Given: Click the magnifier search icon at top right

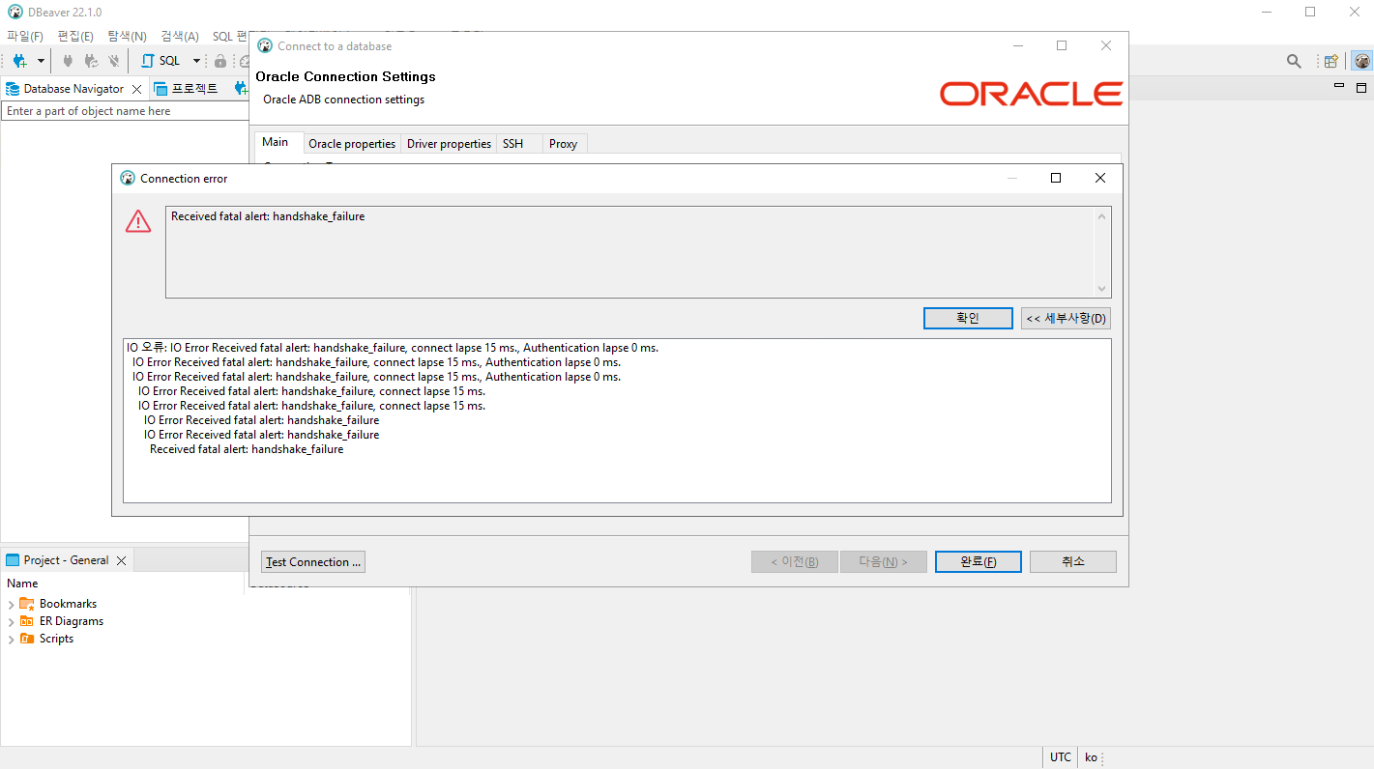Looking at the screenshot, I should pos(1294,61).
